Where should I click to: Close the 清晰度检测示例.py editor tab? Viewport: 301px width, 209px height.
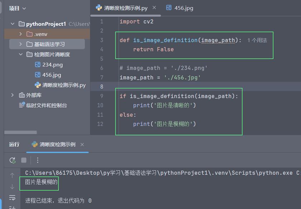coord(154,8)
